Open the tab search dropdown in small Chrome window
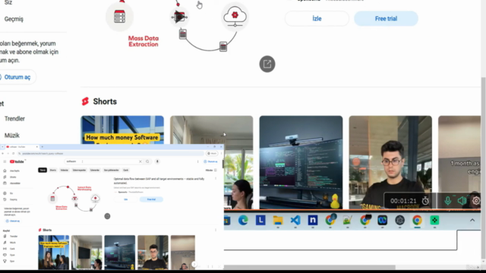Image resolution: width=486 pixels, height=273 pixels. [2, 146]
